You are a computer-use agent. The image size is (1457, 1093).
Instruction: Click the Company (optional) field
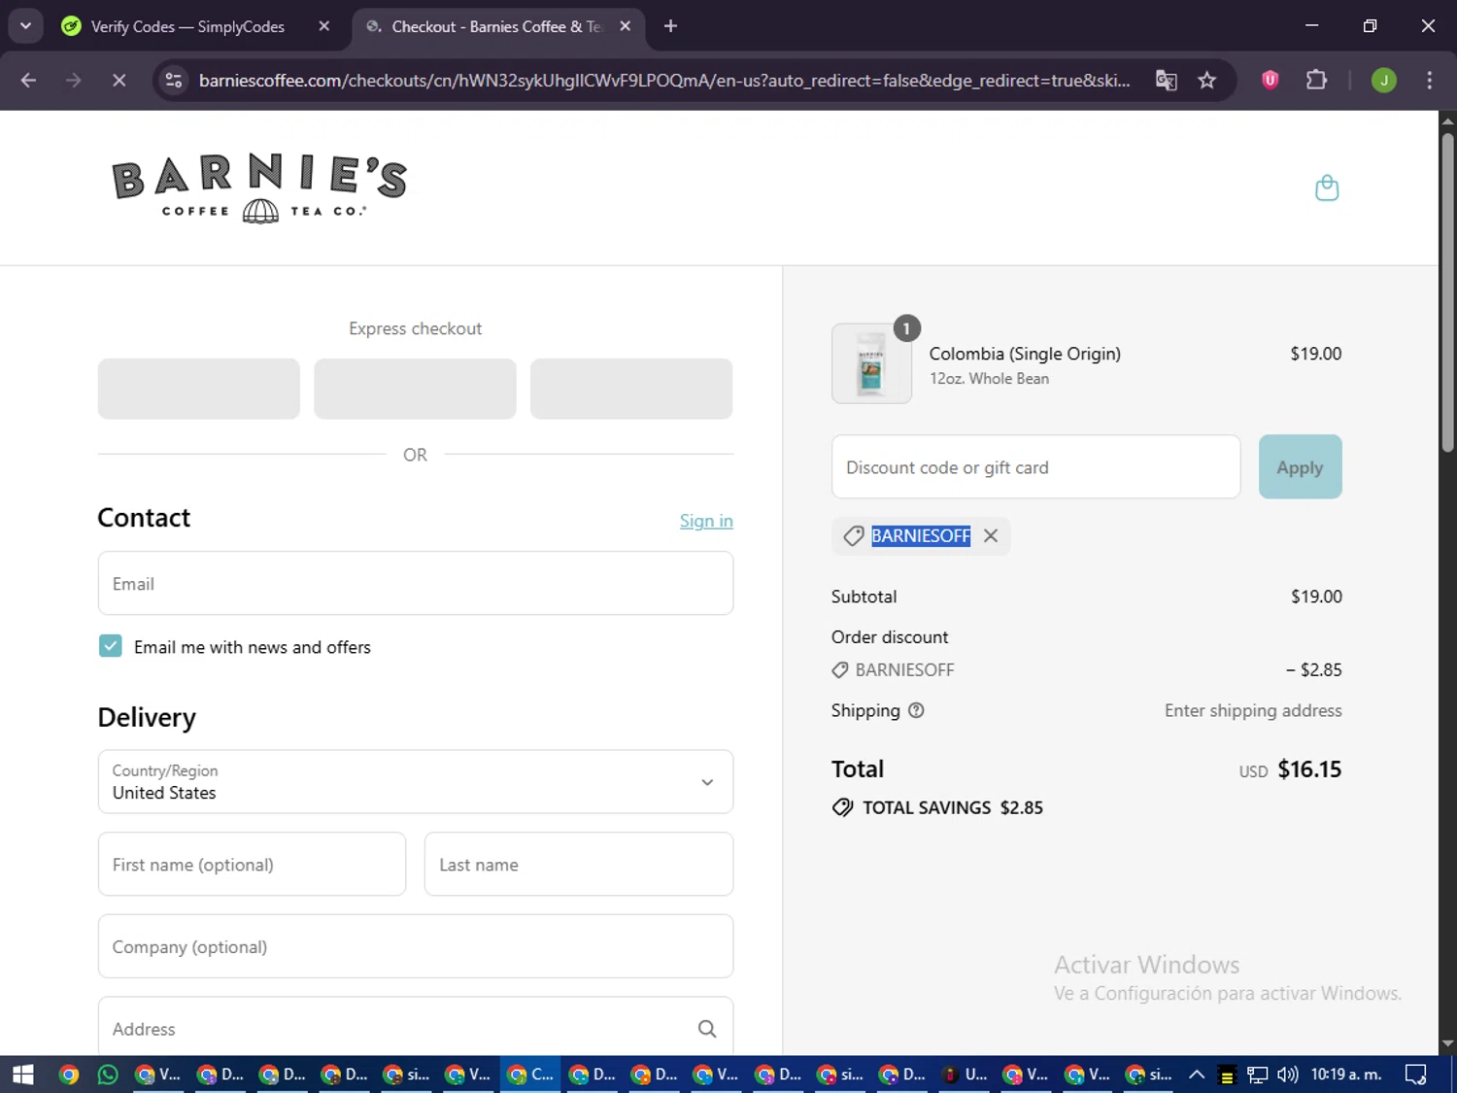click(x=416, y=946)
